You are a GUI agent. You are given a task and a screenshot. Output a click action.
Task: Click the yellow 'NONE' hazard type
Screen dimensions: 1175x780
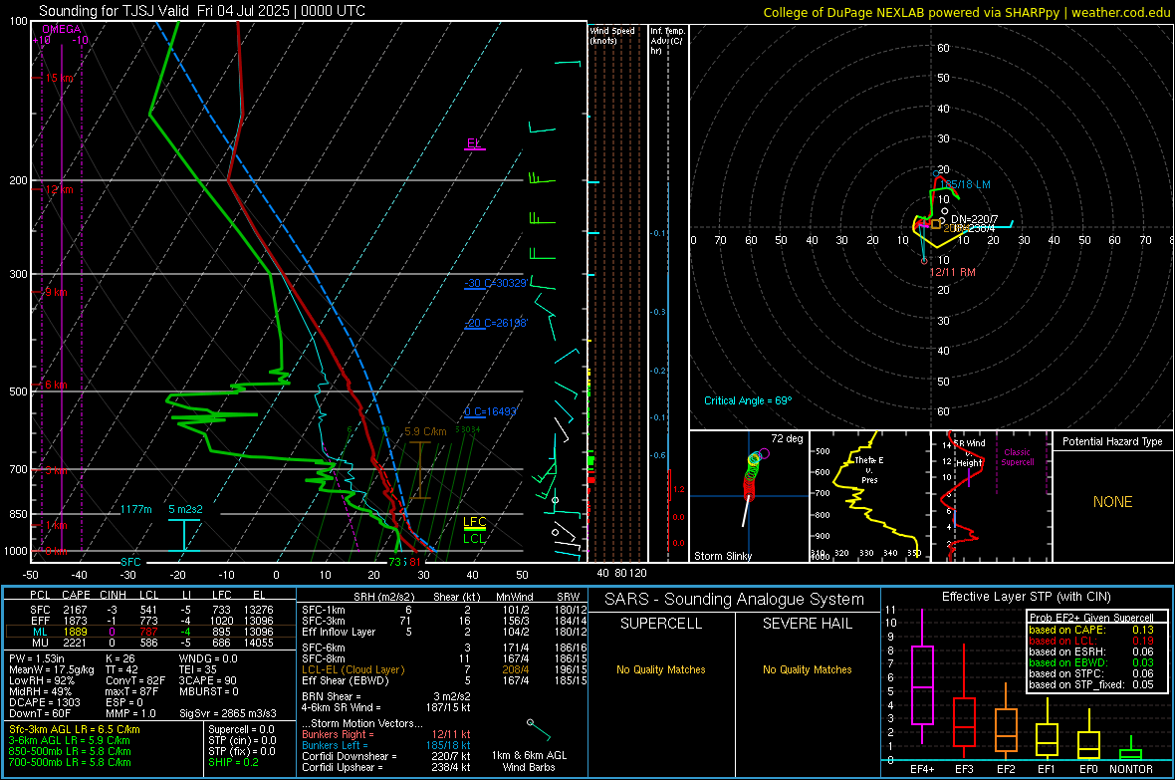click(1112, 502)
